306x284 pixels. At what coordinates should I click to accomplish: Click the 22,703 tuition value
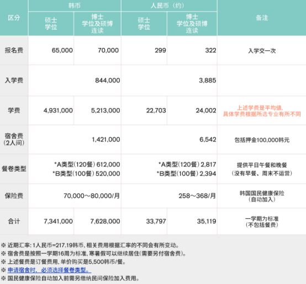tap(156, 110)
